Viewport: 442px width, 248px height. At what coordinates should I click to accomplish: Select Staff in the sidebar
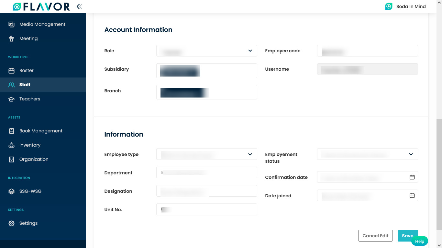[25, 85]
